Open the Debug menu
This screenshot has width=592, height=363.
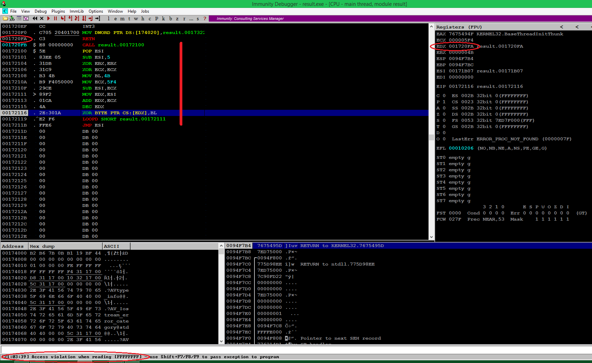pyautogui.click(x=41, y=11)
